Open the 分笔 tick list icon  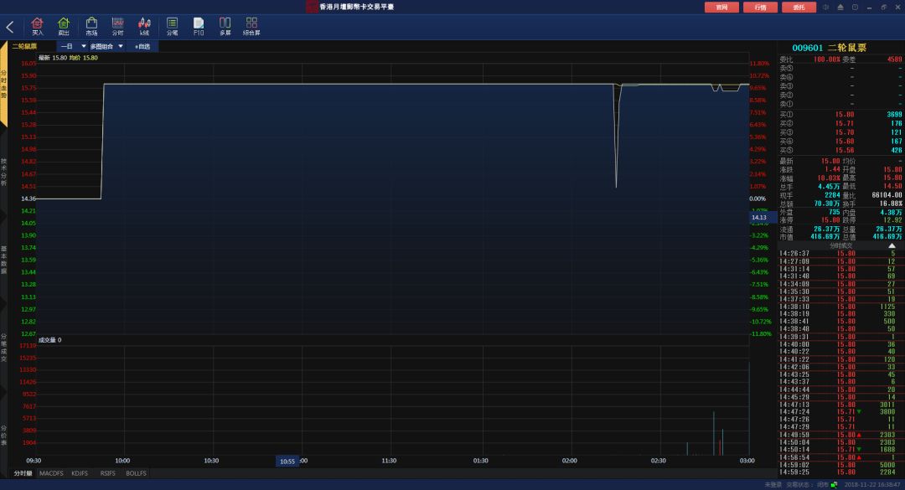click(x=172, y=27)
